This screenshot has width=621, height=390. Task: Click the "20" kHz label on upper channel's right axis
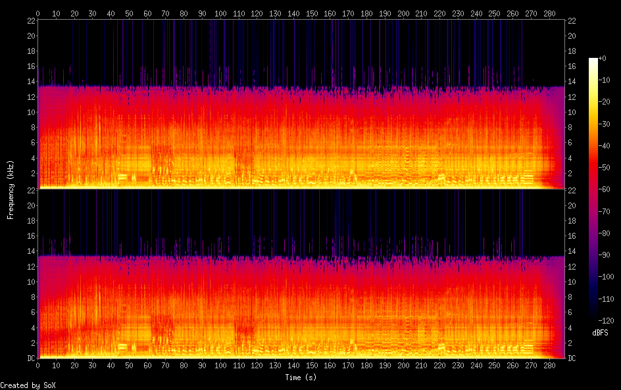click(572, 36)
